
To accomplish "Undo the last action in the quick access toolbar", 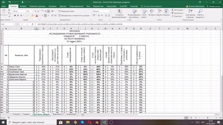I will pyautogui.click(x=9, y=2).
